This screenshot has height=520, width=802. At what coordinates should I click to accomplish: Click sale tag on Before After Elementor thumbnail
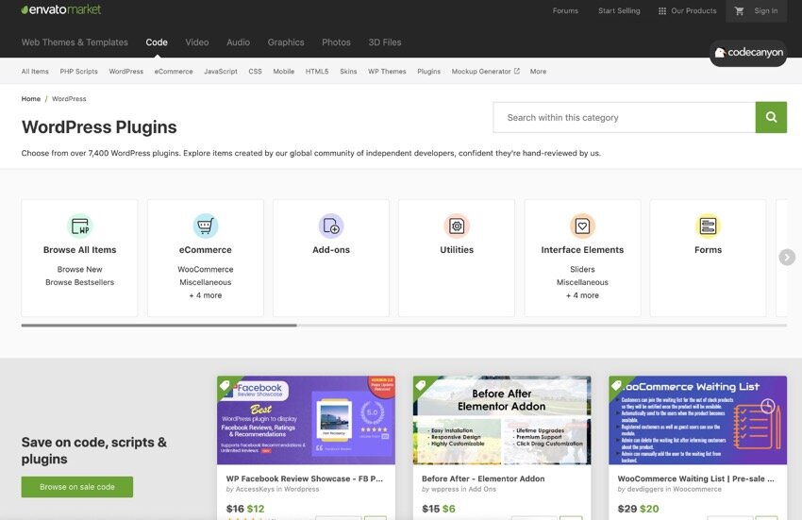point(421,385)
